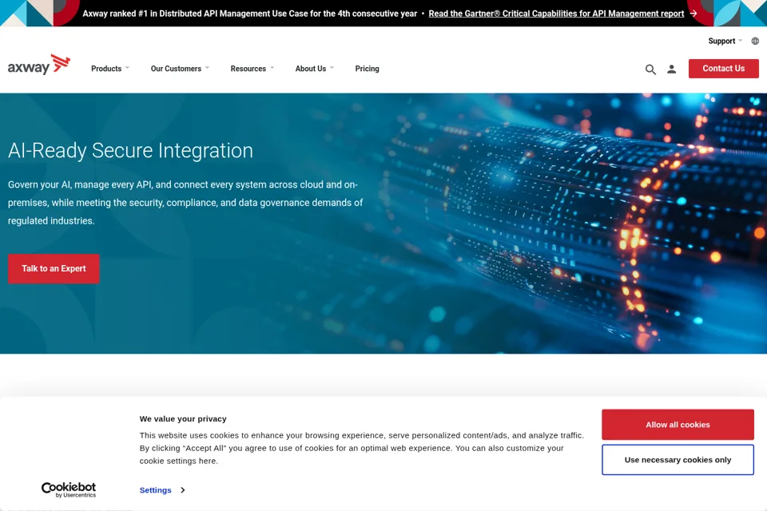Click the arrow after the Gartner report link
Viewport: 767px width, 511px height.
tap(693, 14)
